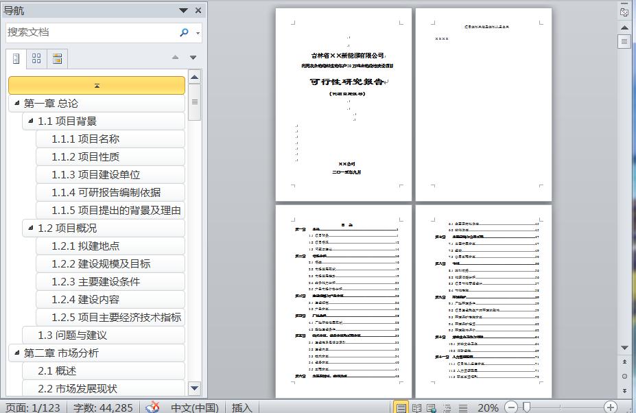Switch to Outline view
Image resolution: width=636 pixels, height=413 pixels.
(x=447, y=408)
